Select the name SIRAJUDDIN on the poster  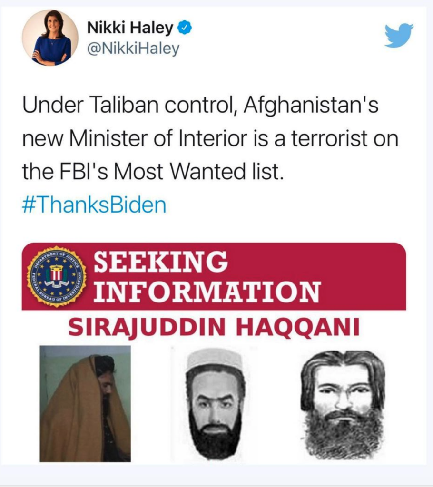147,327
